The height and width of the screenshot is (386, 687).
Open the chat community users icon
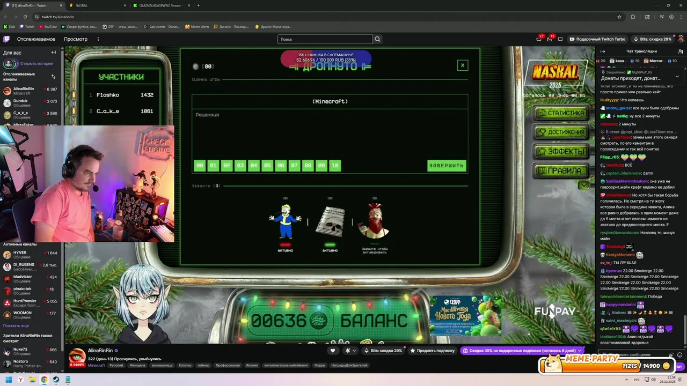point(679,51)
